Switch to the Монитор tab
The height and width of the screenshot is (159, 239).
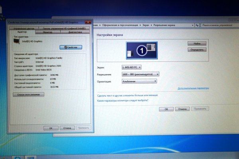[47, 32]
